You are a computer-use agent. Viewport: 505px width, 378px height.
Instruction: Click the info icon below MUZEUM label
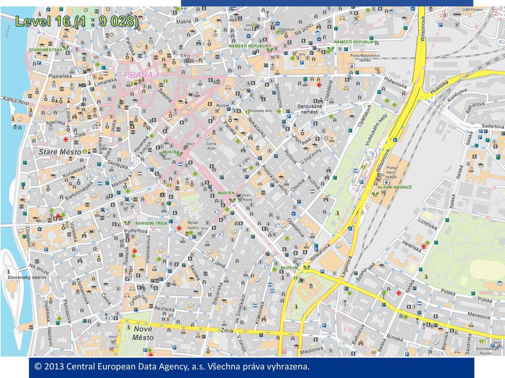pos(295,278)
